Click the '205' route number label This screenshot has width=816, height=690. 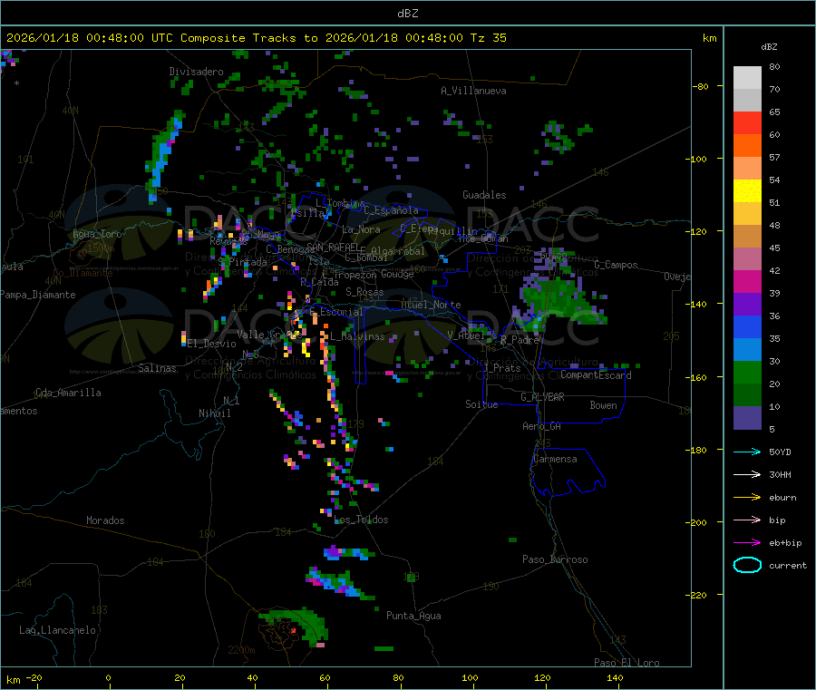click(671, 336)
